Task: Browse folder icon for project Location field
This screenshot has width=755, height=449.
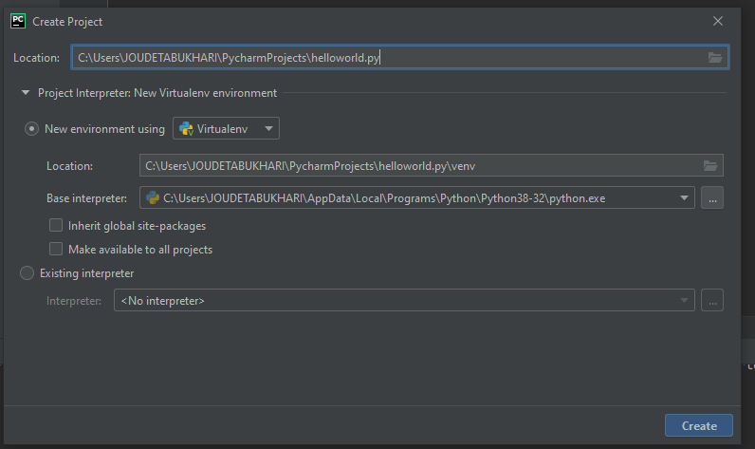Action: pos(715,58)
